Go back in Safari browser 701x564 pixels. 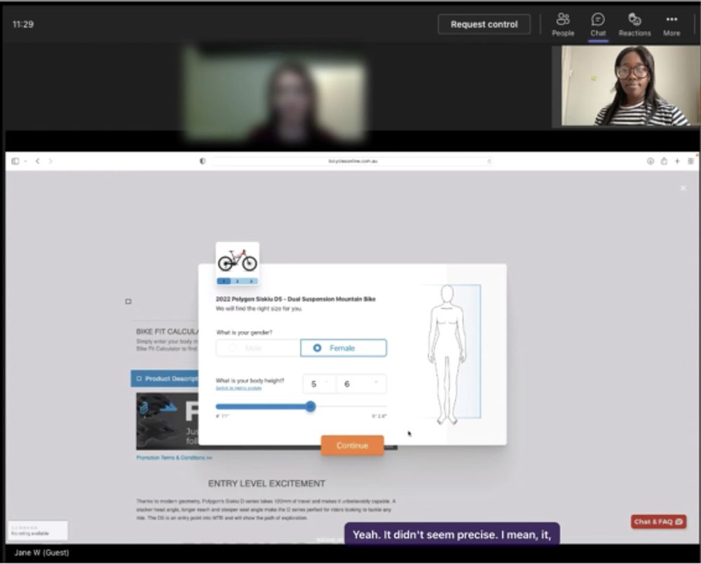click(38, 161)
